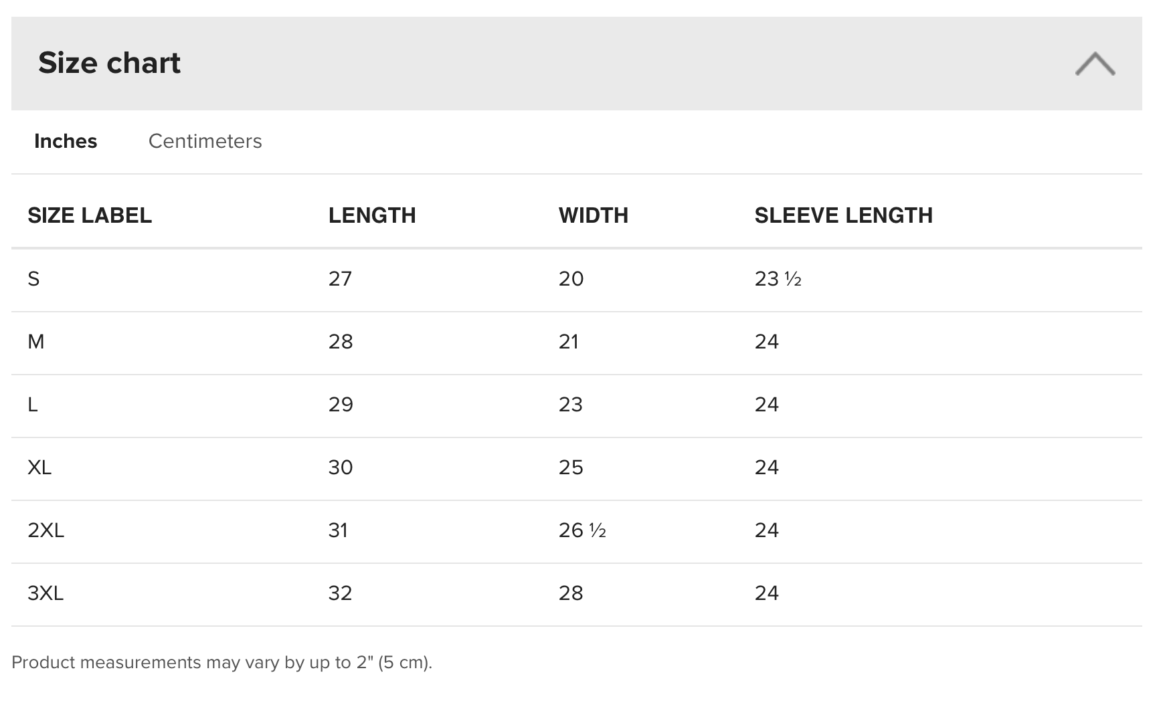
Task: Select the 2XL size row label
Action: 46,530
